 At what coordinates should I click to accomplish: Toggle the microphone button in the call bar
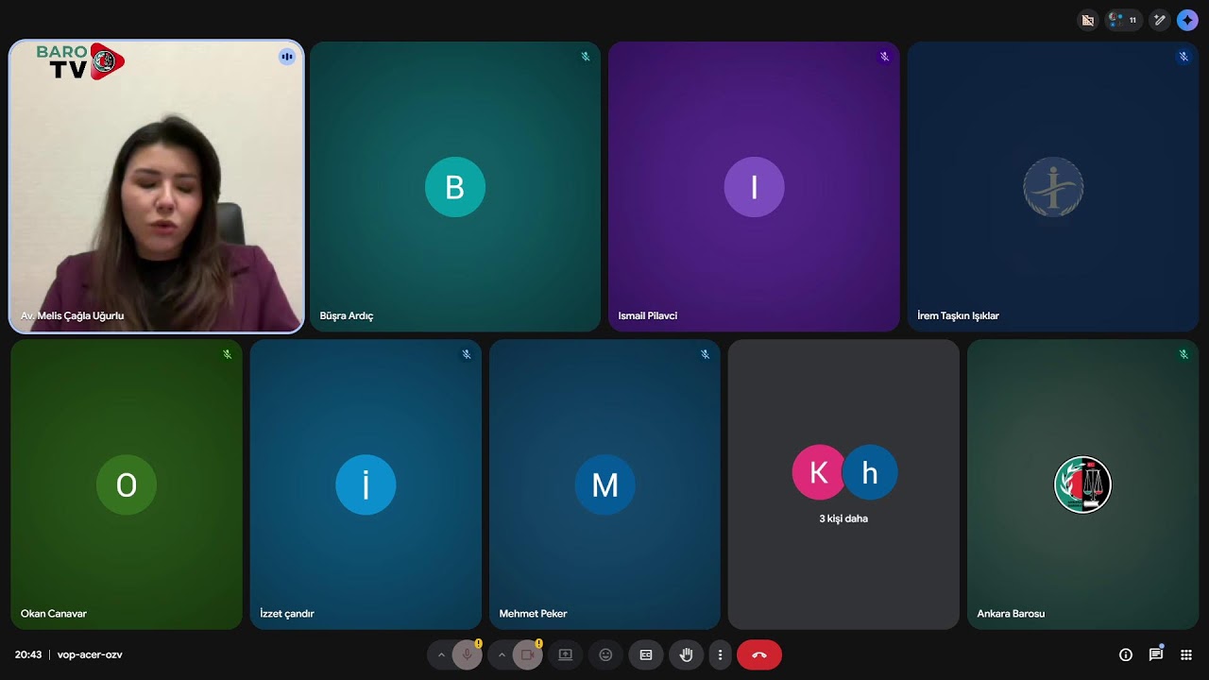pos(467,654)
